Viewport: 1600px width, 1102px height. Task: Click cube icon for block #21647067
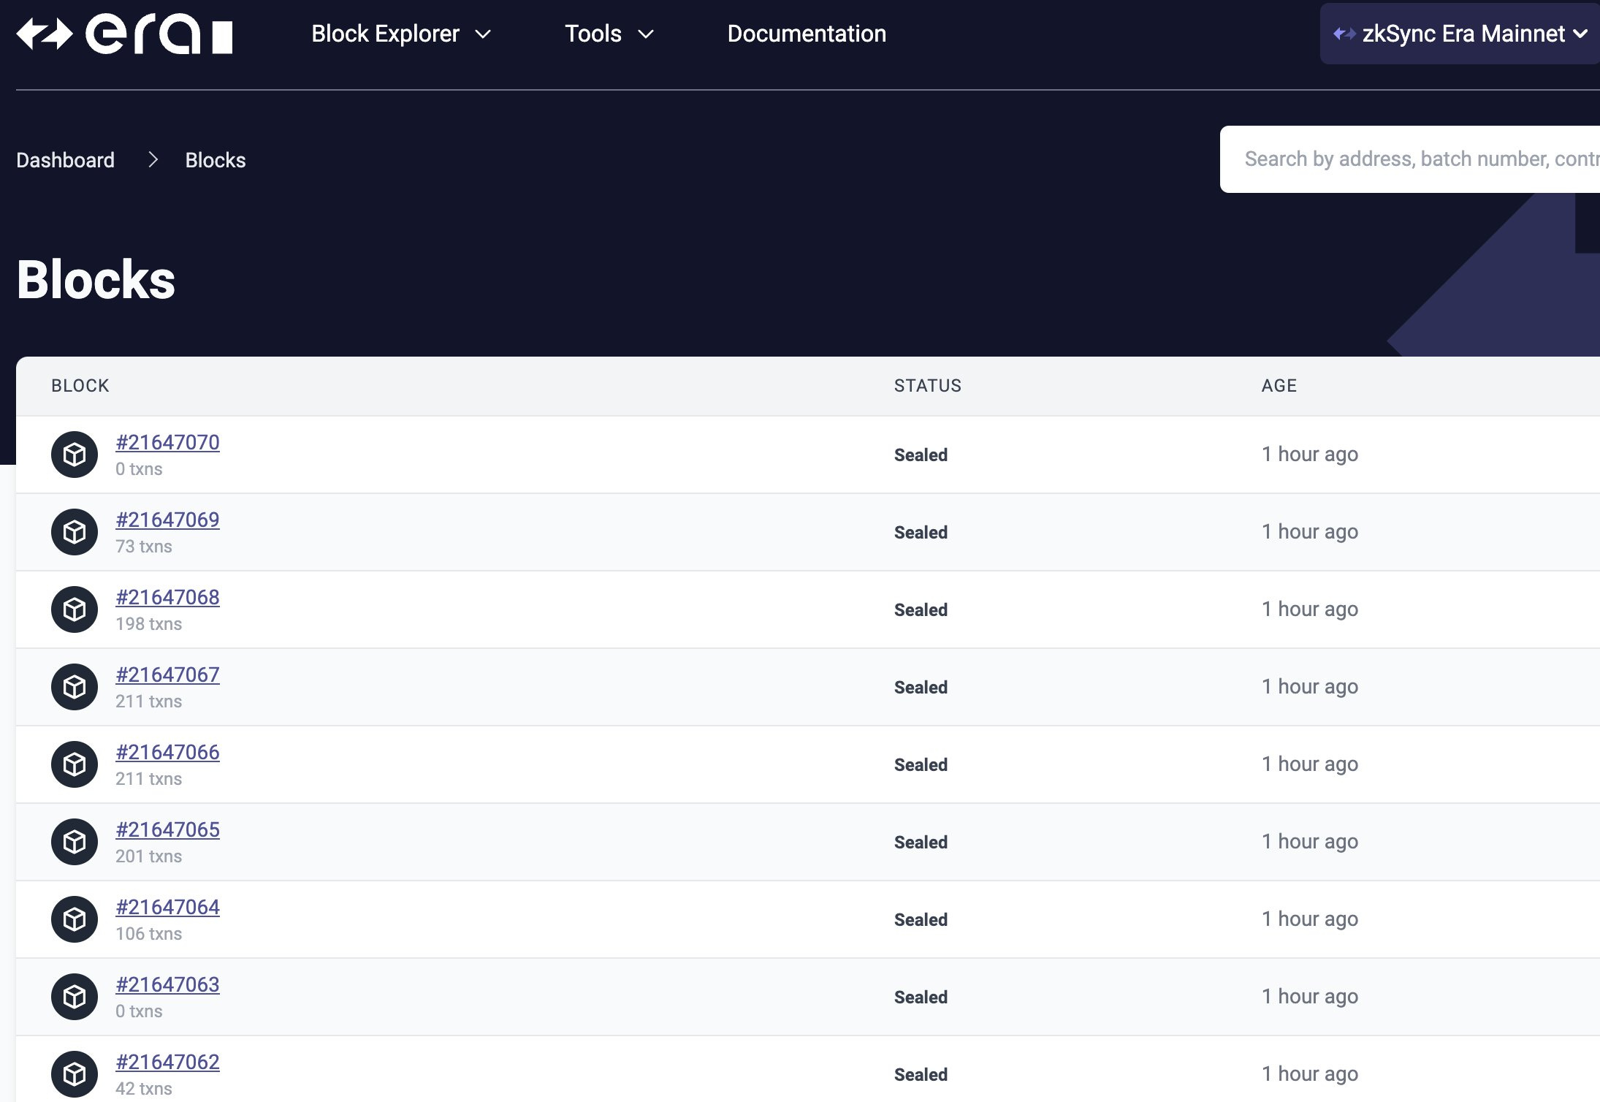75,687
